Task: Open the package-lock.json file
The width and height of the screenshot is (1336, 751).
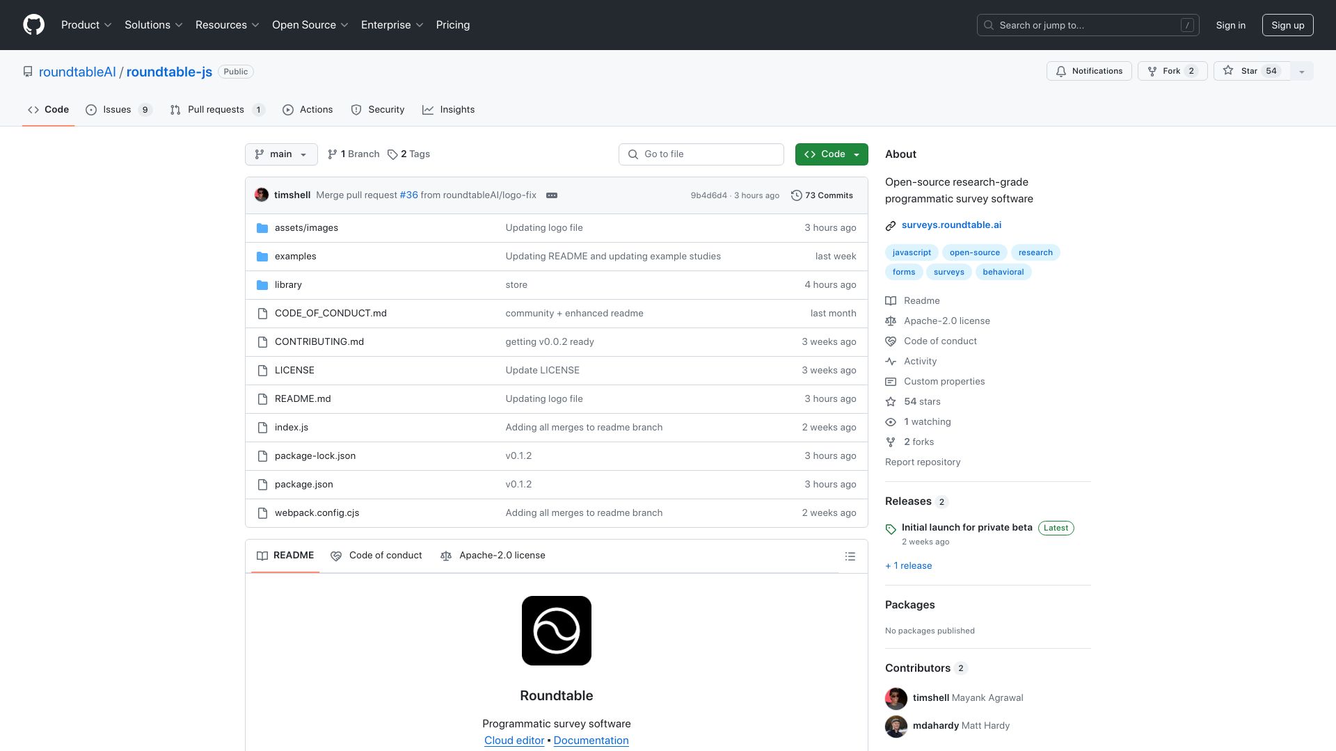Action: point(315,456)
